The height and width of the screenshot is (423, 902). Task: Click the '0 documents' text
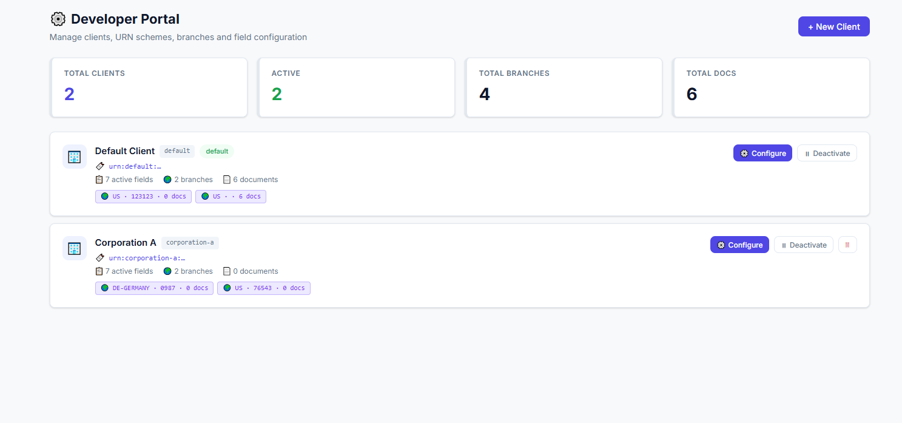(x=255, y=271)
